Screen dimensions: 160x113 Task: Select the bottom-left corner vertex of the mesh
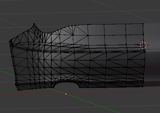pyautogui.click(x=18, y=90)
